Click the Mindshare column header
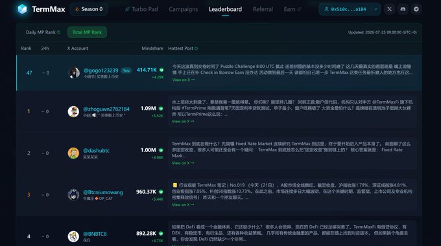This screenshot has width=441, height=246. pos(152,49)
